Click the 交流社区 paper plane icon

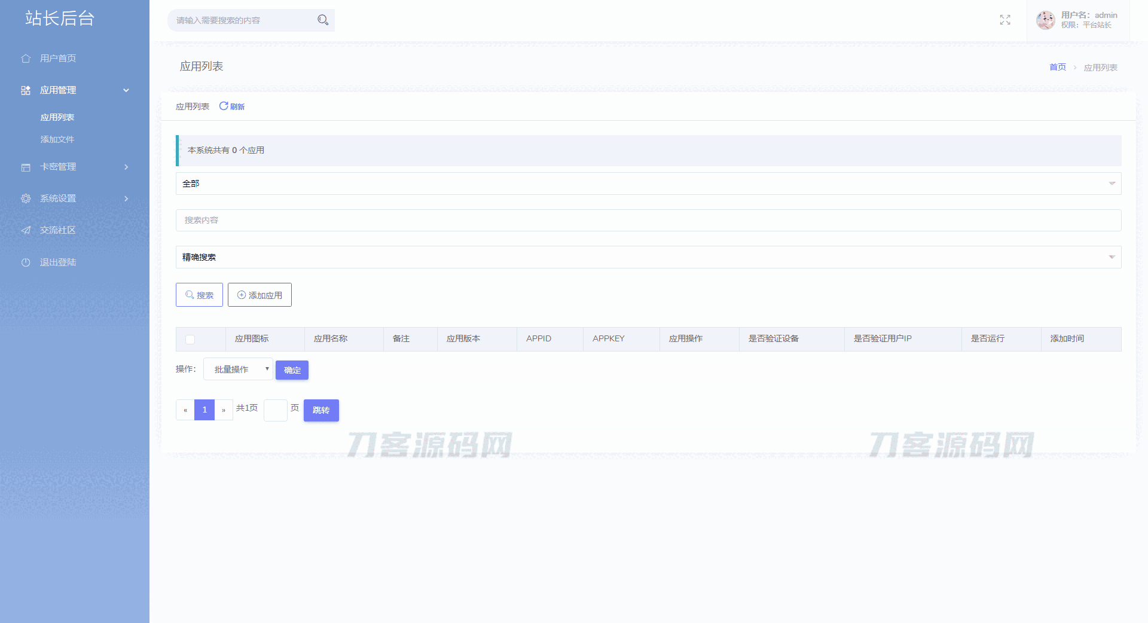[x=26, y=230]
